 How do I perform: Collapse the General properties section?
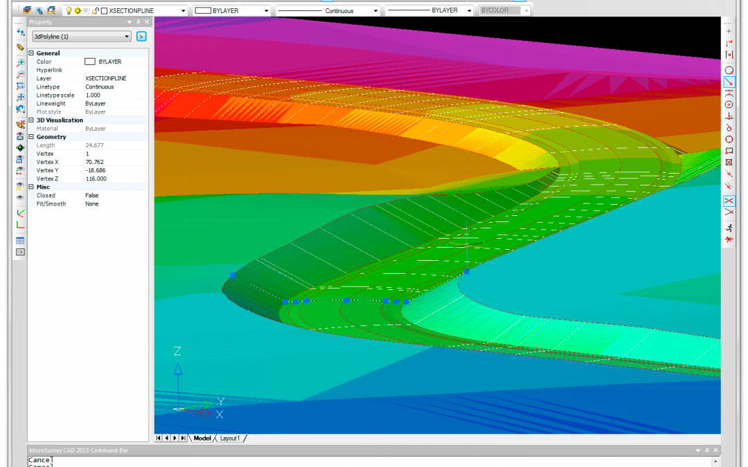click(31, 53)
